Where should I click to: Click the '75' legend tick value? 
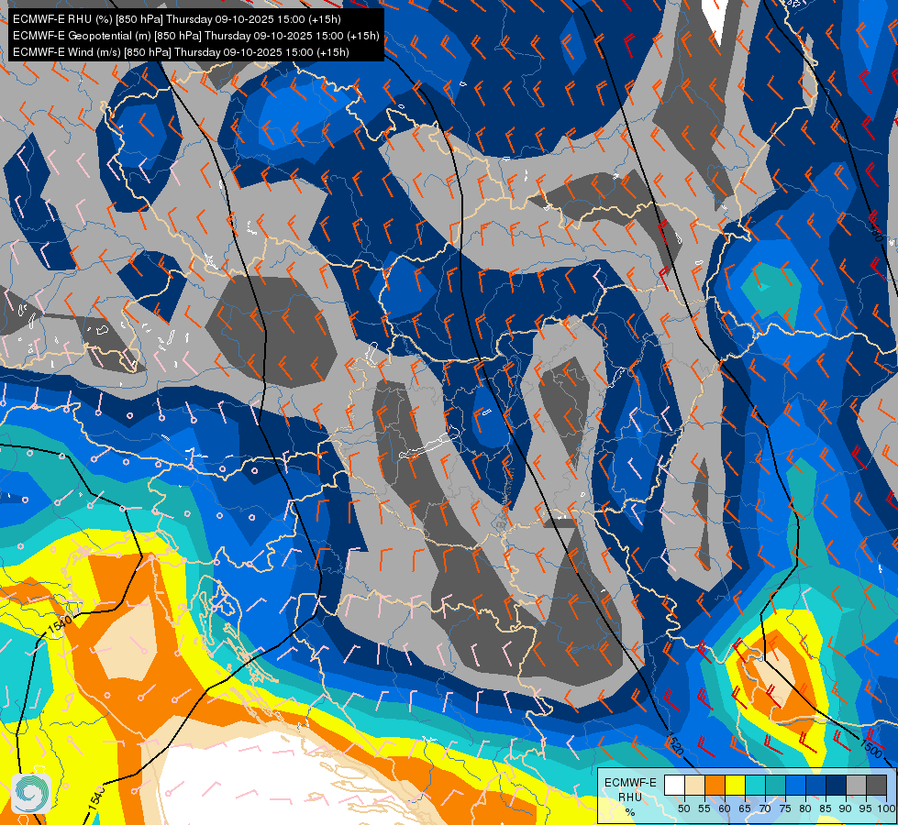(785, 808)
